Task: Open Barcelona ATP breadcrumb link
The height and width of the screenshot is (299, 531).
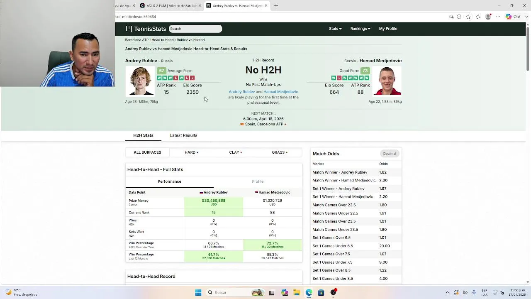Action: 136,40
